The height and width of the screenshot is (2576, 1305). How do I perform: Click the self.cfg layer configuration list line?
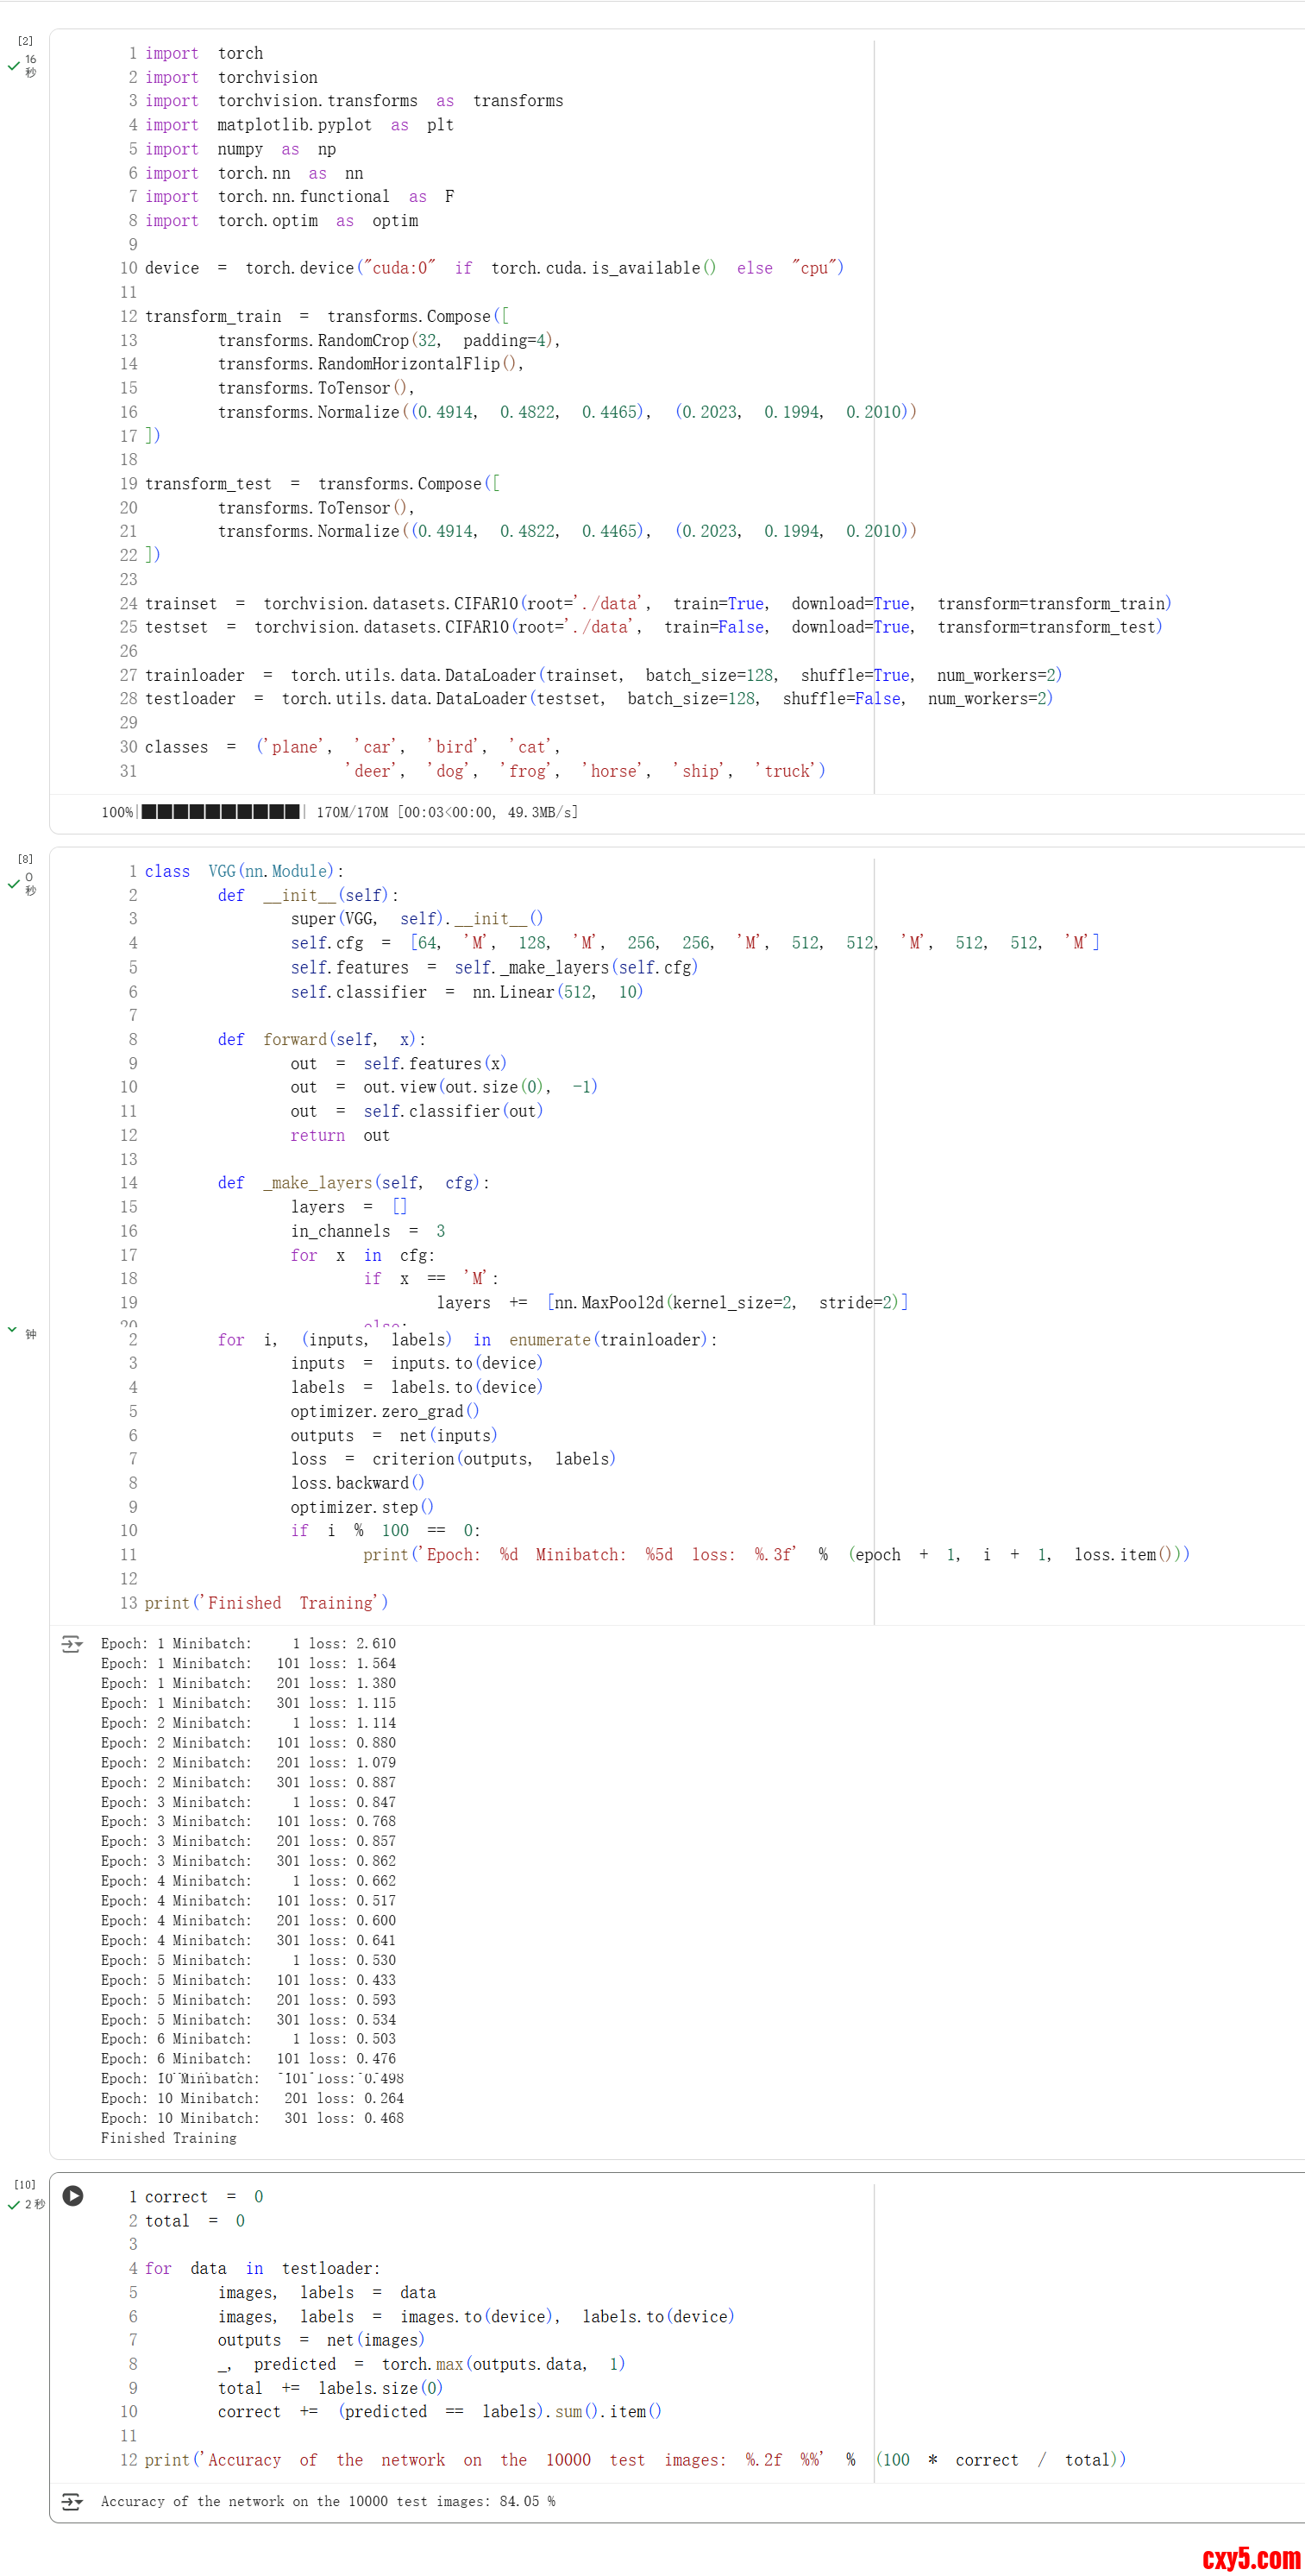click(695, 942)
